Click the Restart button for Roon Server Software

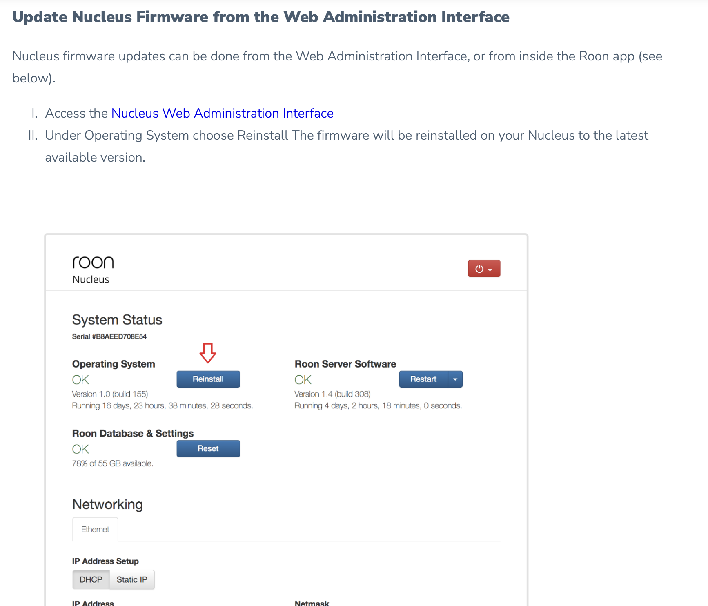coord(424,379)
